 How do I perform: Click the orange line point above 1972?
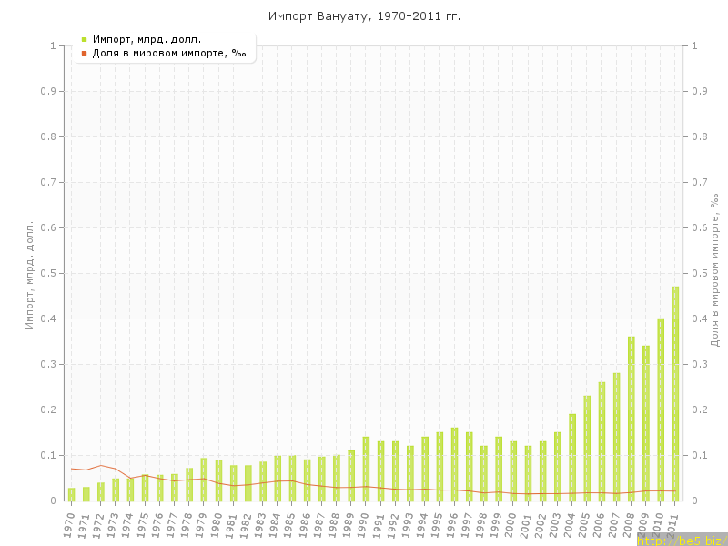pyautogui.click(x=101, y=465)
